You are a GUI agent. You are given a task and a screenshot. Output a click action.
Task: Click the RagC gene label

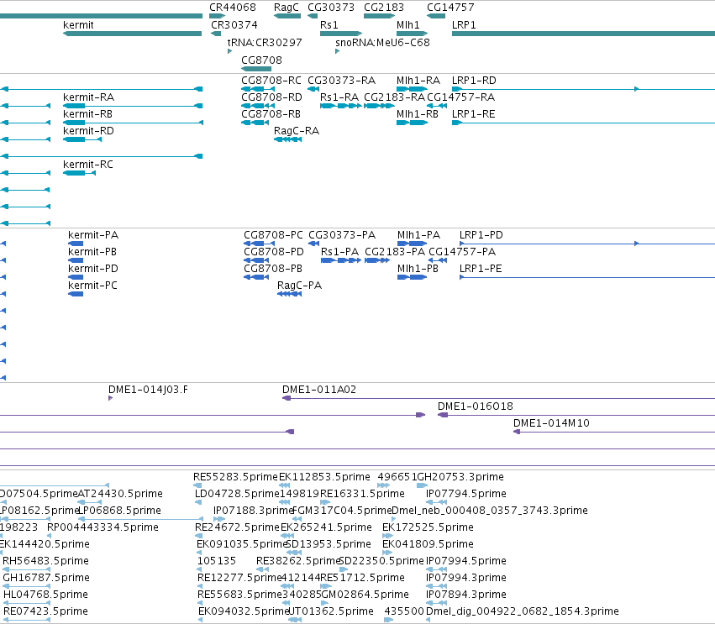pyautogui.click(x=287, y=8)
